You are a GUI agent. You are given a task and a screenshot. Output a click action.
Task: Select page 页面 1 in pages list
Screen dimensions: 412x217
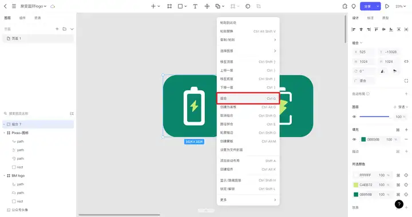pos(38,38)
